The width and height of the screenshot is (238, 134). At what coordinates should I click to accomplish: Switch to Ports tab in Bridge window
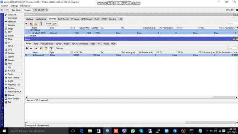(x=36, y=44)
